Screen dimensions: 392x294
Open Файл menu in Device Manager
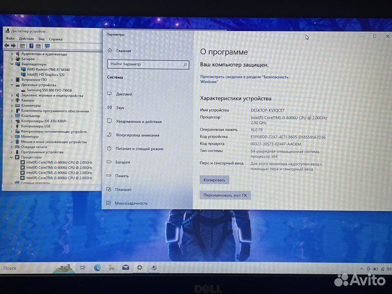click(10, 39)
